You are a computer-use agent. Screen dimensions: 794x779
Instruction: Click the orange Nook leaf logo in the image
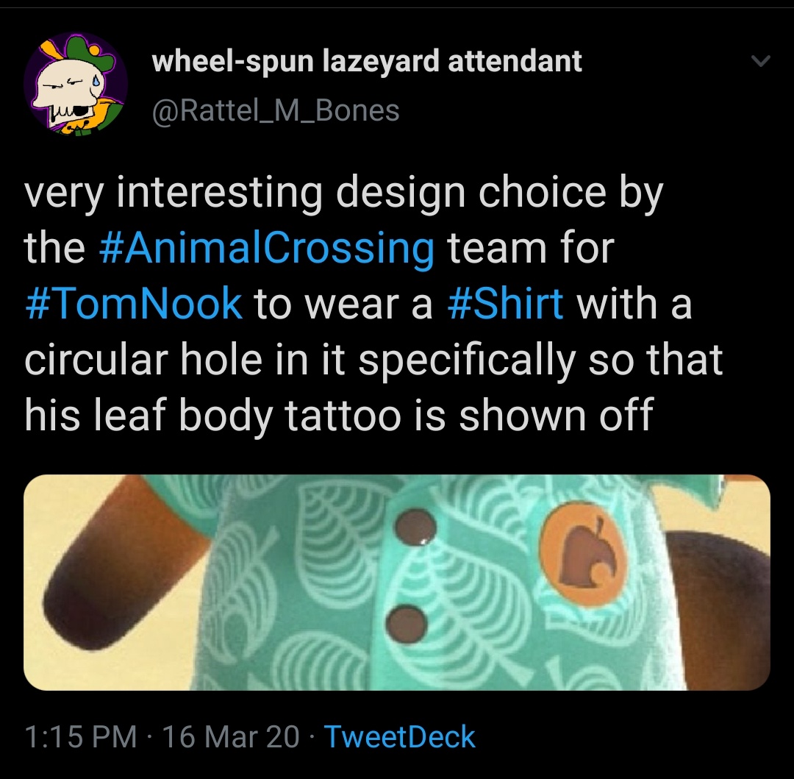(583, 555)
